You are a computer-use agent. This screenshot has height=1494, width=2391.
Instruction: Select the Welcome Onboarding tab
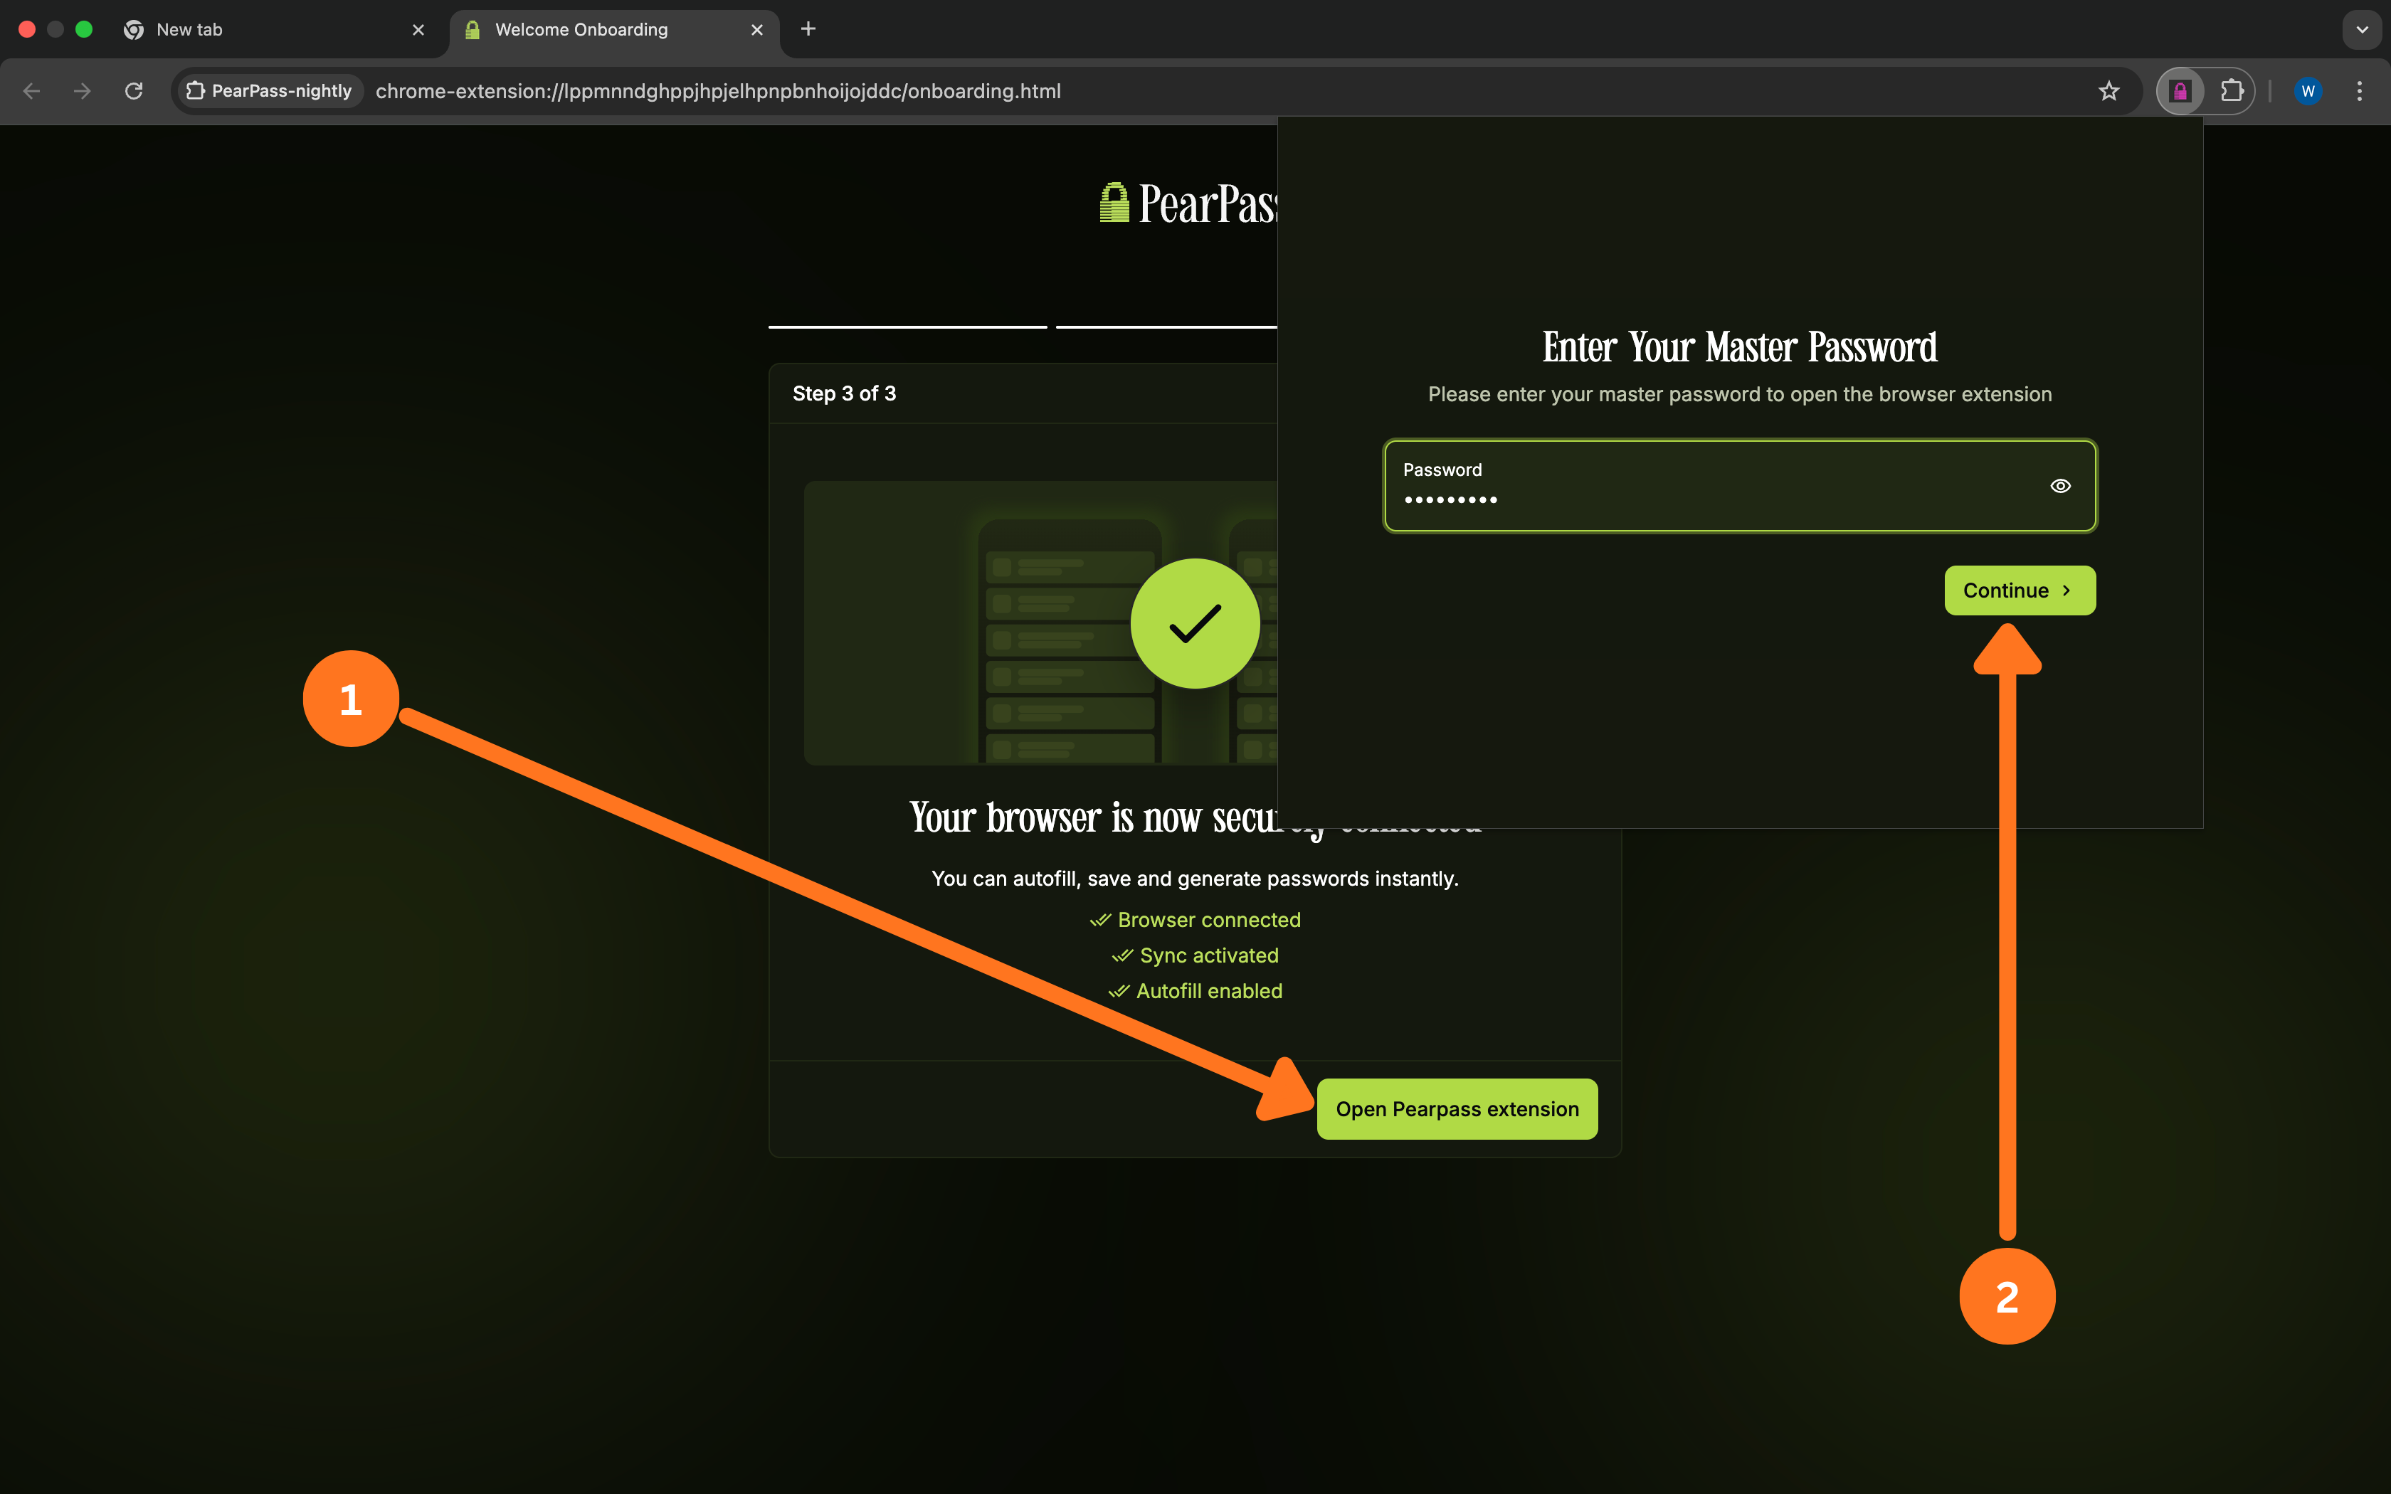click(x=615, y=30)
